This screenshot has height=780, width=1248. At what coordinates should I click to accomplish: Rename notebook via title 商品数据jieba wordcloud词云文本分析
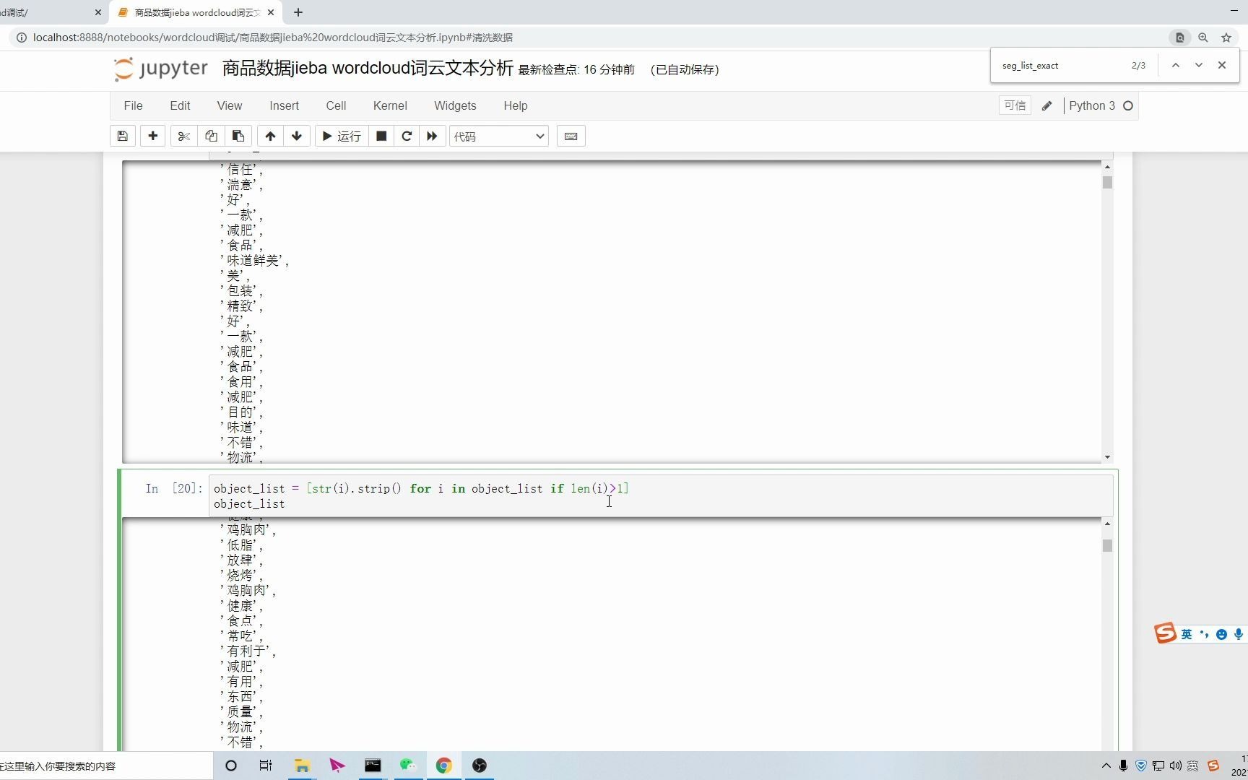click(368, 69)
